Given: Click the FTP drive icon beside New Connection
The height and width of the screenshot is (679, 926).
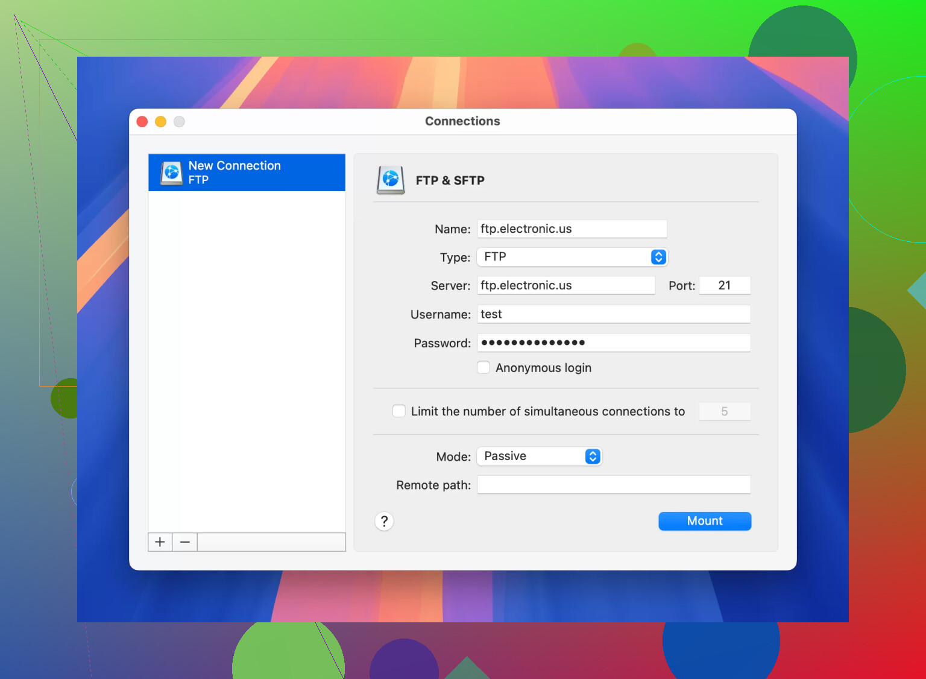Looking at the screenshot, I should coord(172,172).
